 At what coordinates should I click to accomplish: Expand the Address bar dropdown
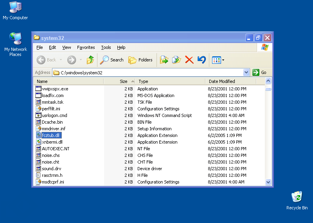pos(246,72)
